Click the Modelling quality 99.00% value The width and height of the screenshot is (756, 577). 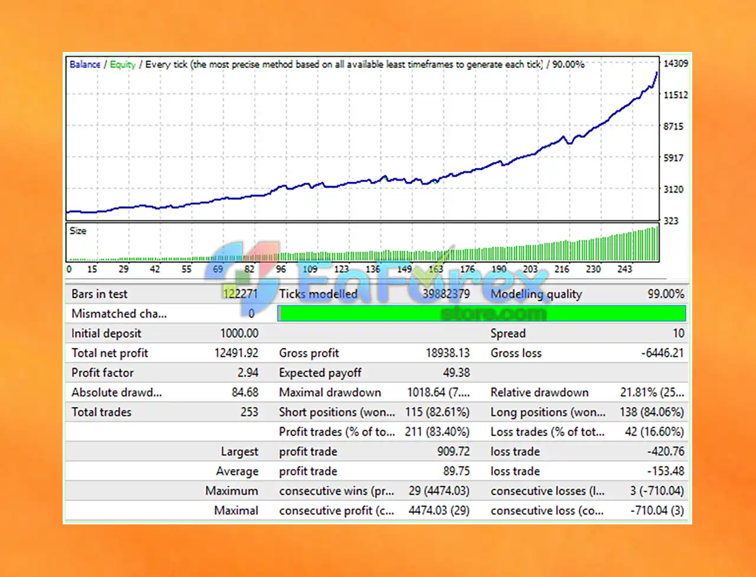click(666, 294)
